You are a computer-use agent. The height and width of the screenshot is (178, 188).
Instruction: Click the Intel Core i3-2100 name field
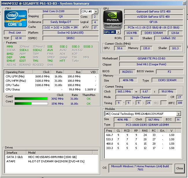click(54, 11)
